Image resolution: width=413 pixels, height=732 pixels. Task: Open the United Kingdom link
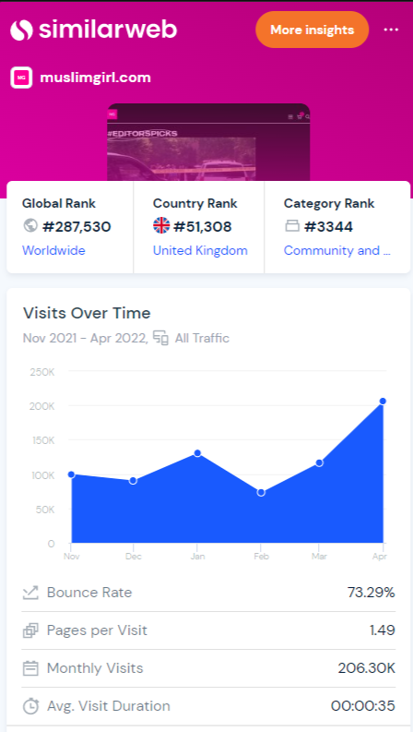pos(200,251)
